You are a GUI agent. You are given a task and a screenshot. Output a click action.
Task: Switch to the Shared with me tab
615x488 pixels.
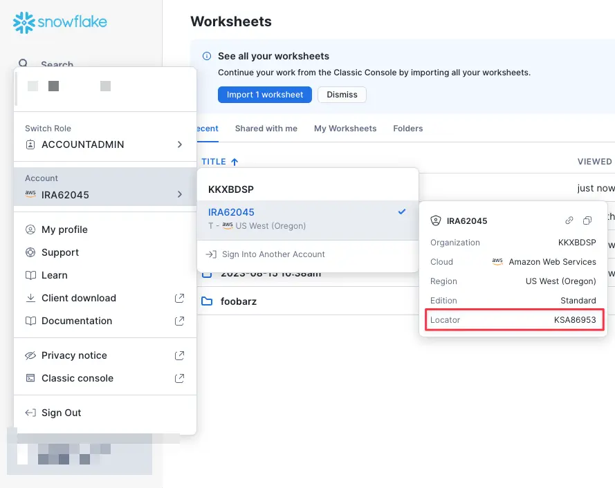pyautogui.click(x=266, y=129)
